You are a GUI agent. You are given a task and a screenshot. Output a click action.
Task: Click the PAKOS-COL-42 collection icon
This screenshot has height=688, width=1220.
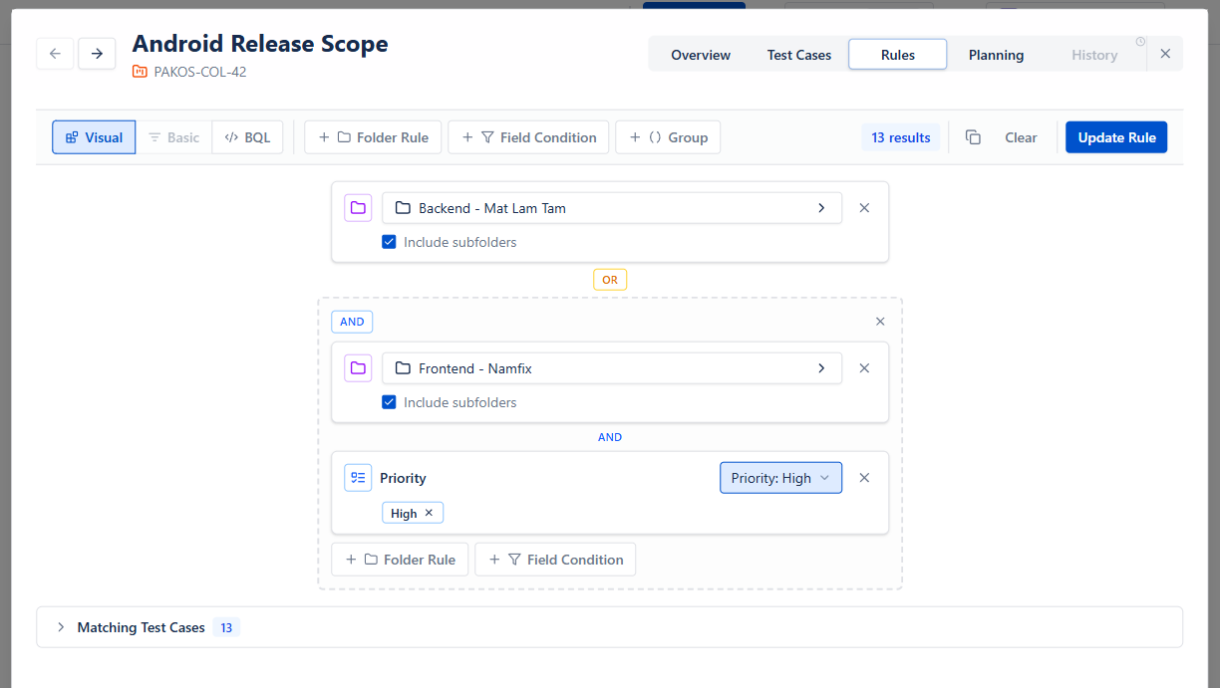pos(140,72)
